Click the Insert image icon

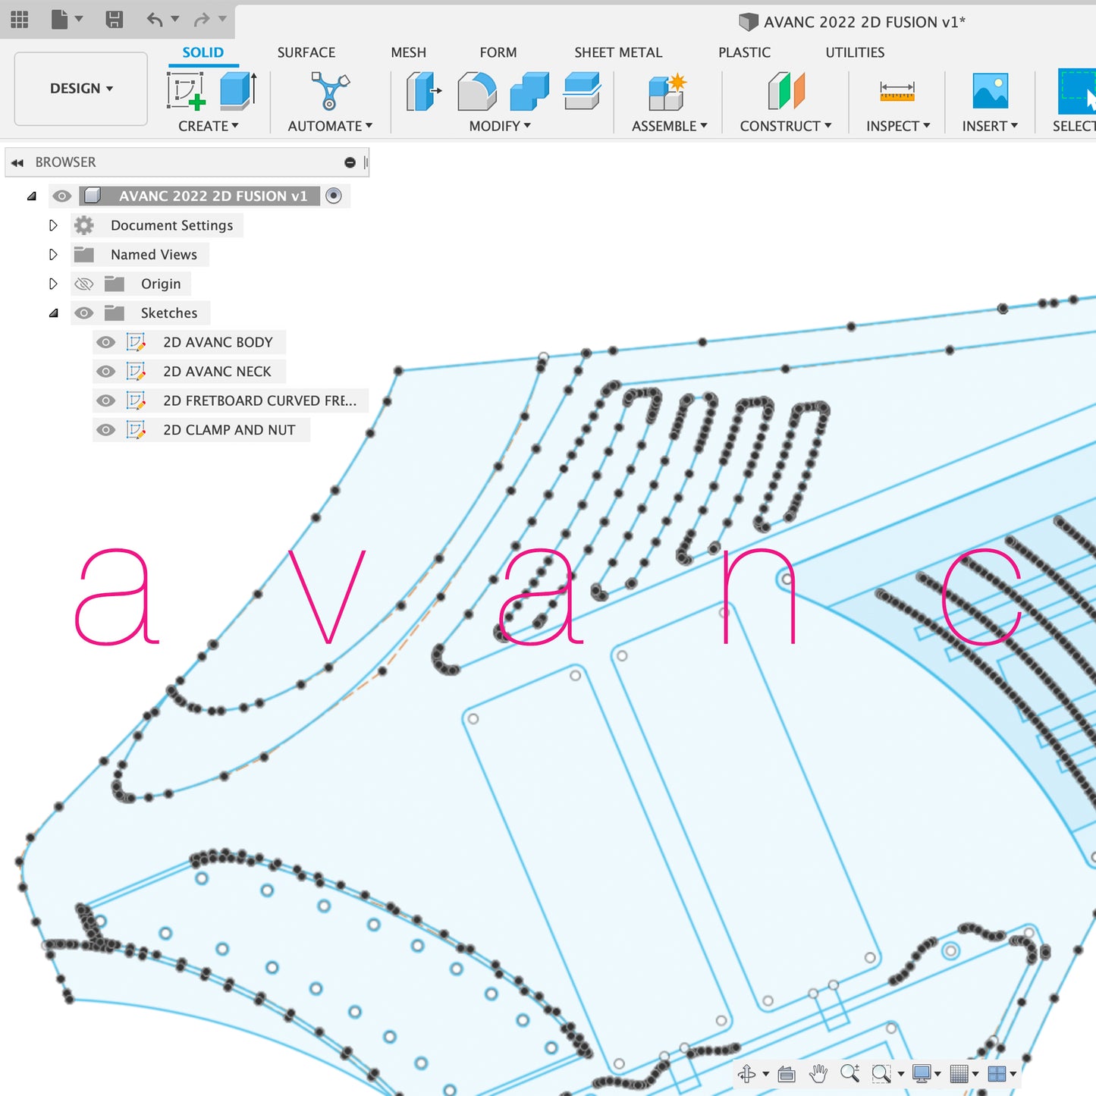pos(990,91)
